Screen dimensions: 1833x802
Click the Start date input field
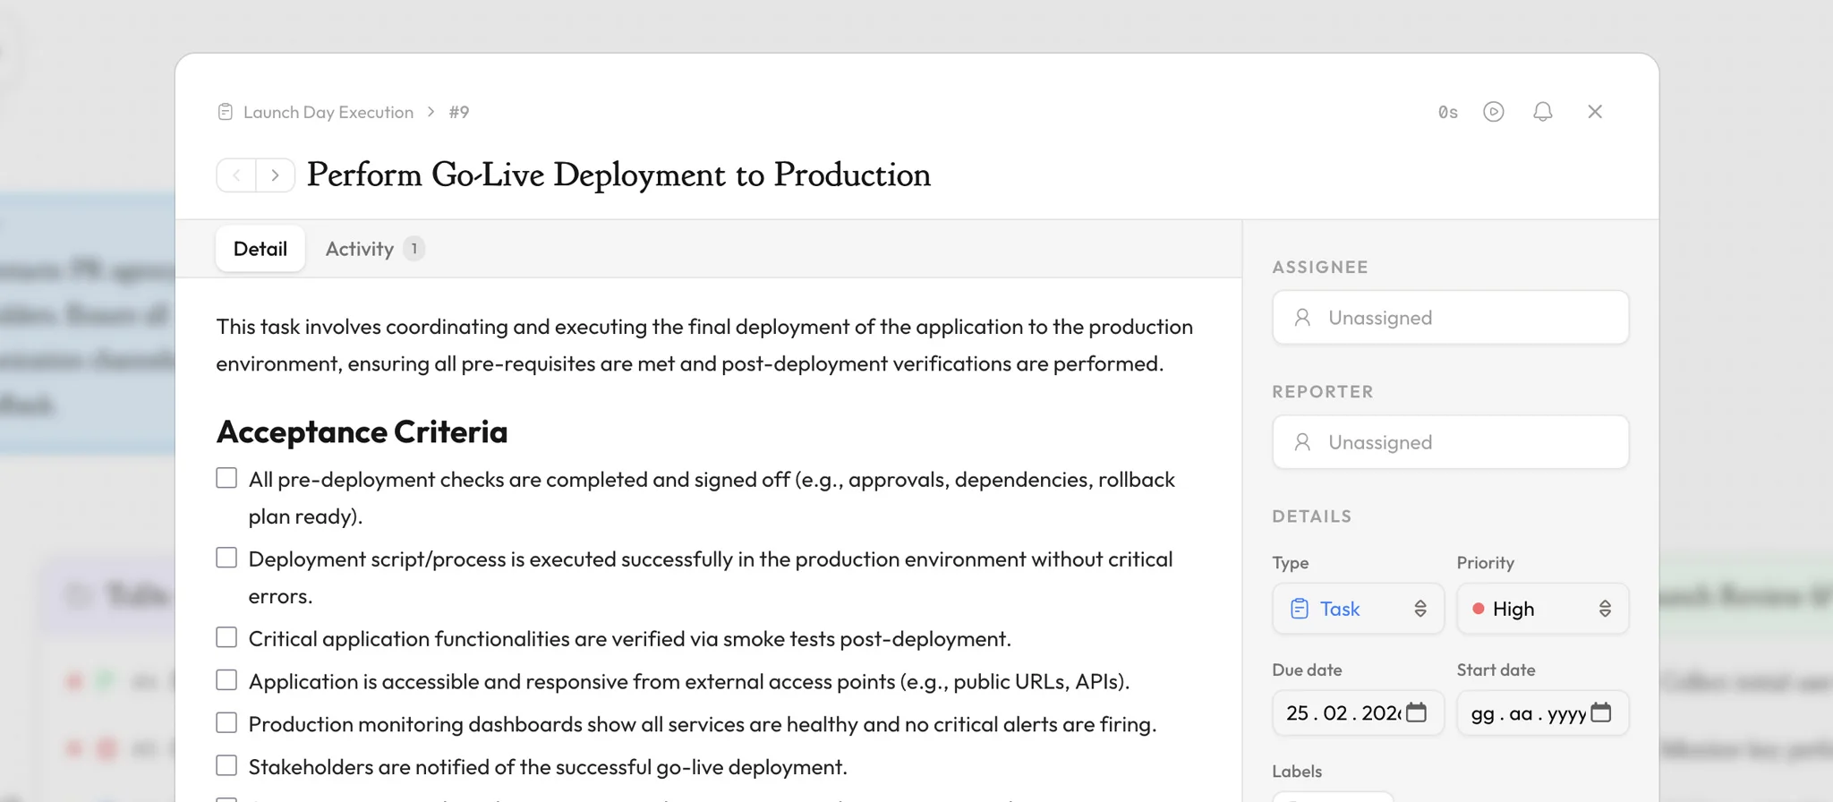1542,713
